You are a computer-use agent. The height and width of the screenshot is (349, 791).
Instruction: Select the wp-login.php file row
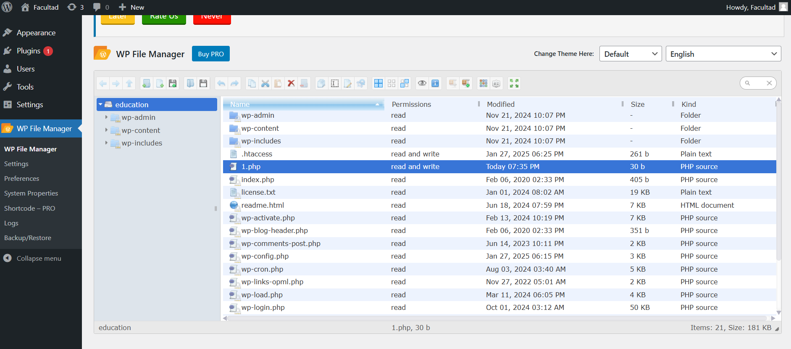pos(499,307)
